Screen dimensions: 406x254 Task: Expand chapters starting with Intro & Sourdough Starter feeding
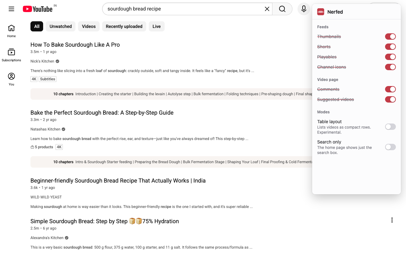(x=171, y=162)
